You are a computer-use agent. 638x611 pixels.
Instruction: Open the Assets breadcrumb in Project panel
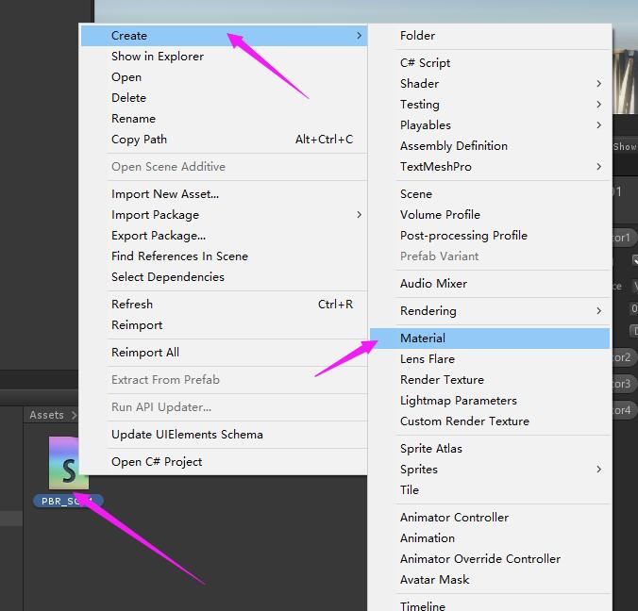coord(46,415)
